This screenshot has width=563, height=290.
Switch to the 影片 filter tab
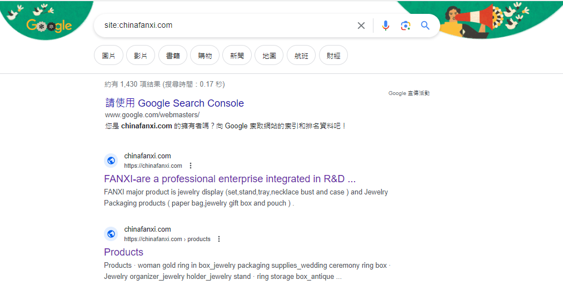click(141, 55)
